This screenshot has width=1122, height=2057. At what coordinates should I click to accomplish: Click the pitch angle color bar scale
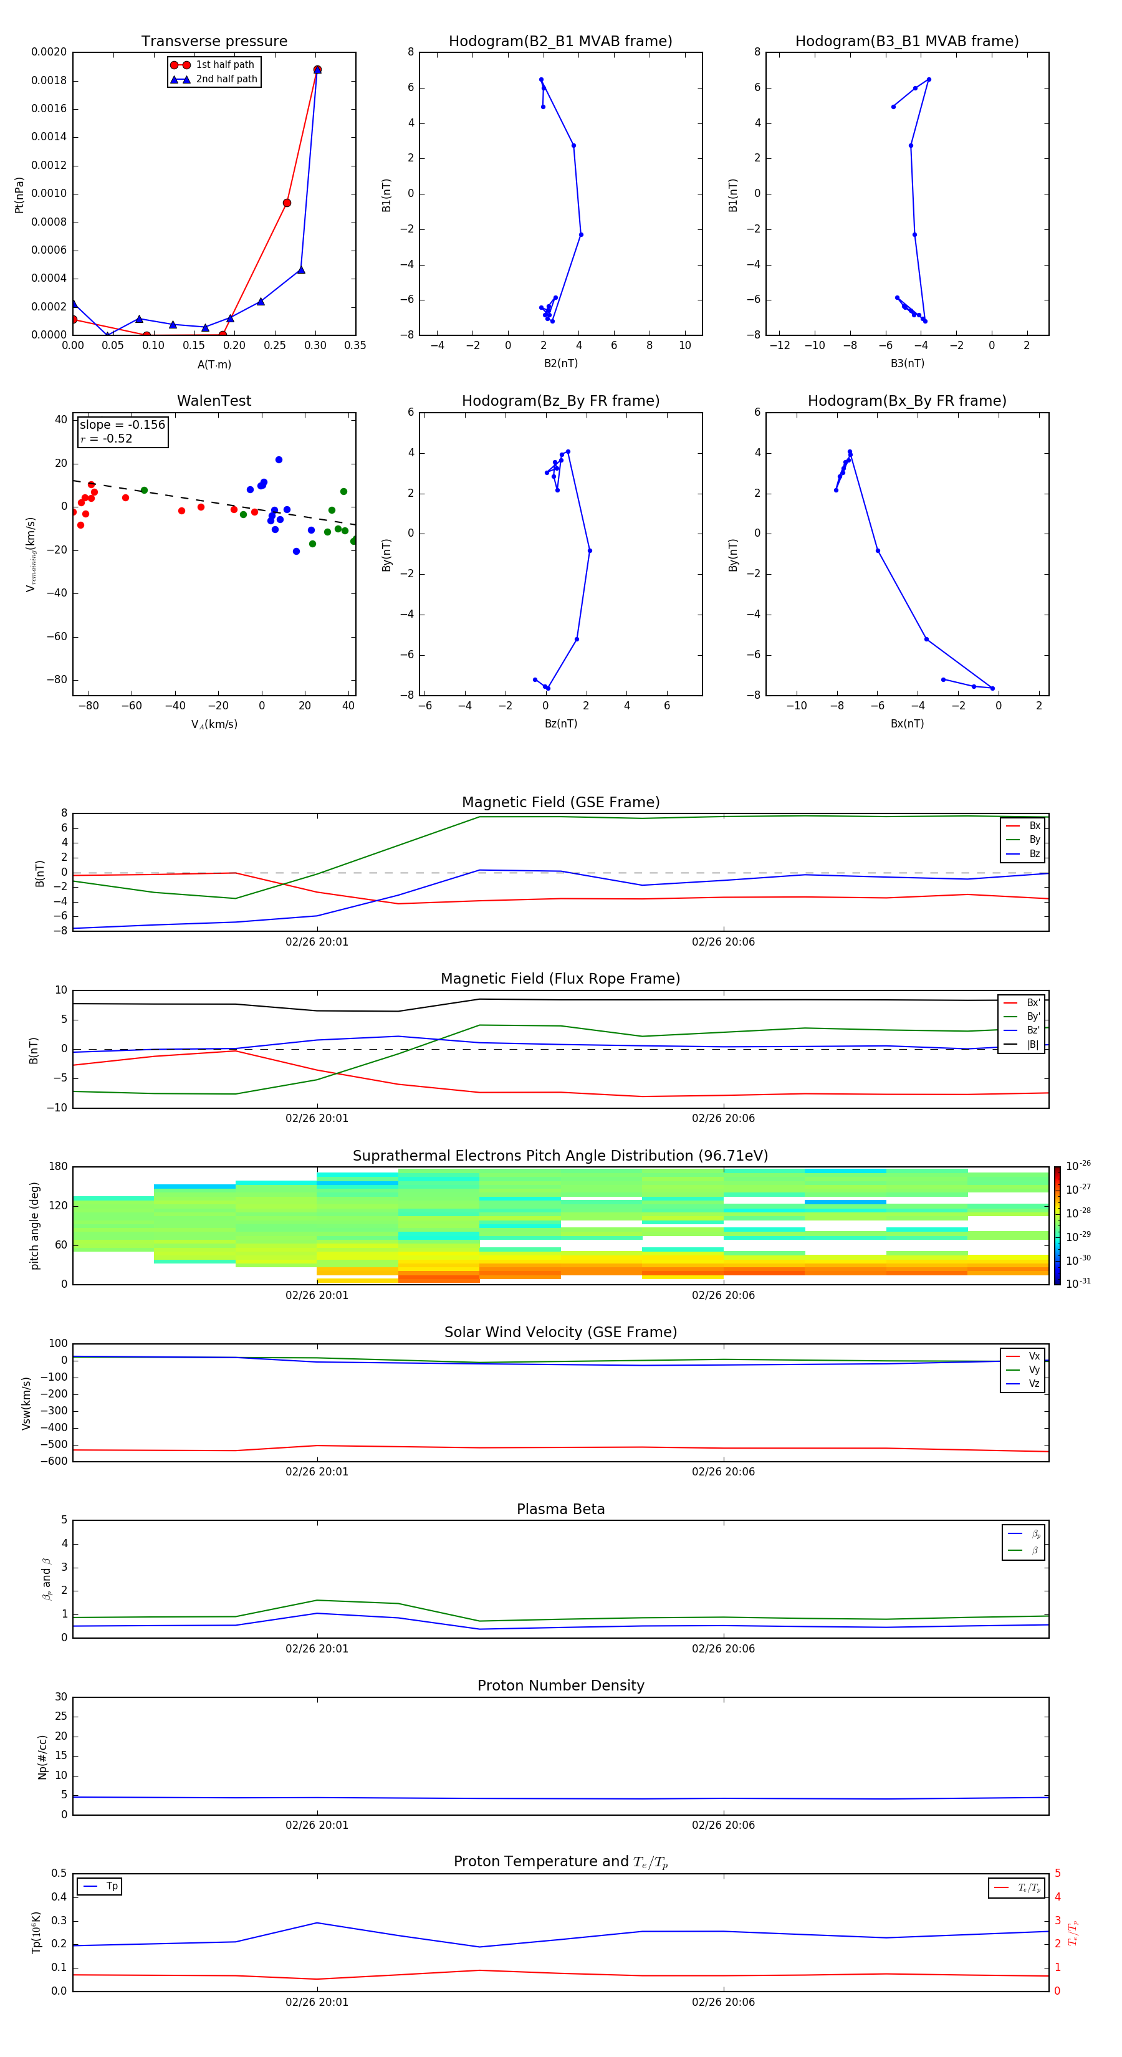(x=1057, y=1225)
